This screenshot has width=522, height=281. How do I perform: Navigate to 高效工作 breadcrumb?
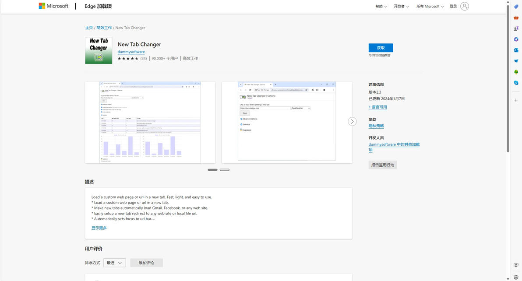point(104,28)
